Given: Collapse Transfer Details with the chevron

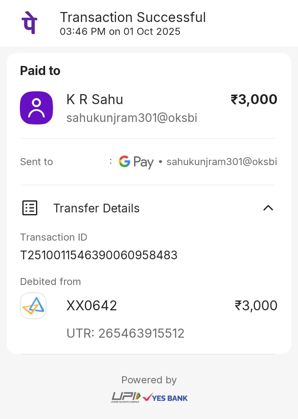Looking at the screenshot, I should pyautogui.click(x=268, y=208).
